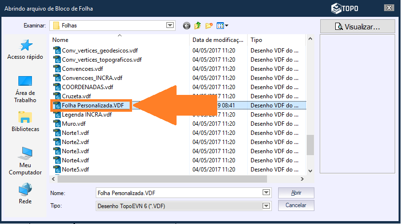
Task: Click the Cancelar button
Action: (296, 205)
